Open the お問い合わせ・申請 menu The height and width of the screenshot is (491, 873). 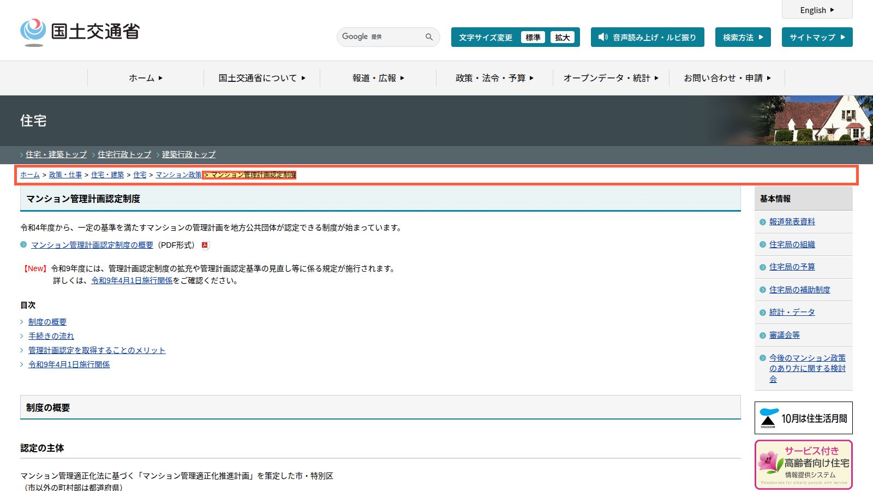pyautogui.click(x=727, y=78)
